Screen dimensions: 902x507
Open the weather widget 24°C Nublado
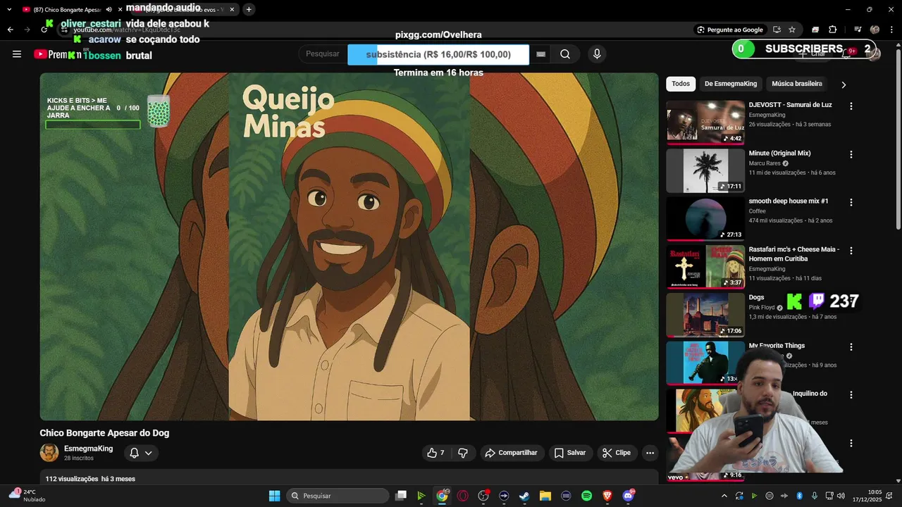click(27, 496)
